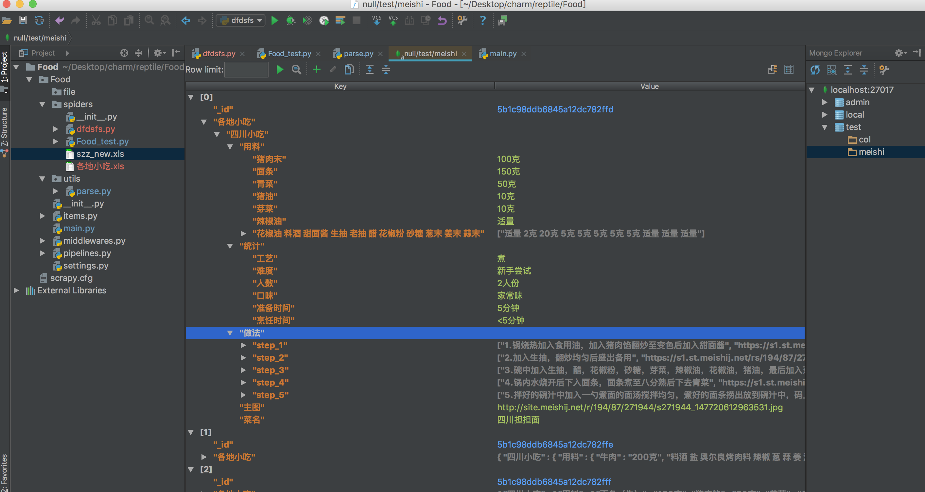Open scrapy.cfg in project tree
The width and height of the screenshot is (925, 492).
click(66, 278)
